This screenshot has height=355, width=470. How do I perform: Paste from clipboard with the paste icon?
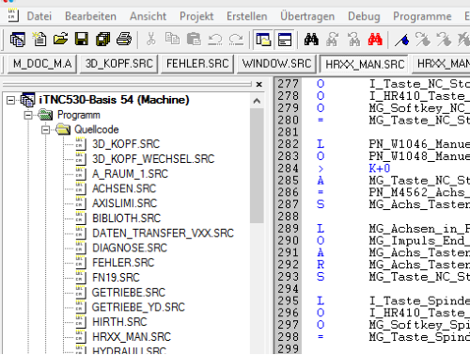coord(194,40)
